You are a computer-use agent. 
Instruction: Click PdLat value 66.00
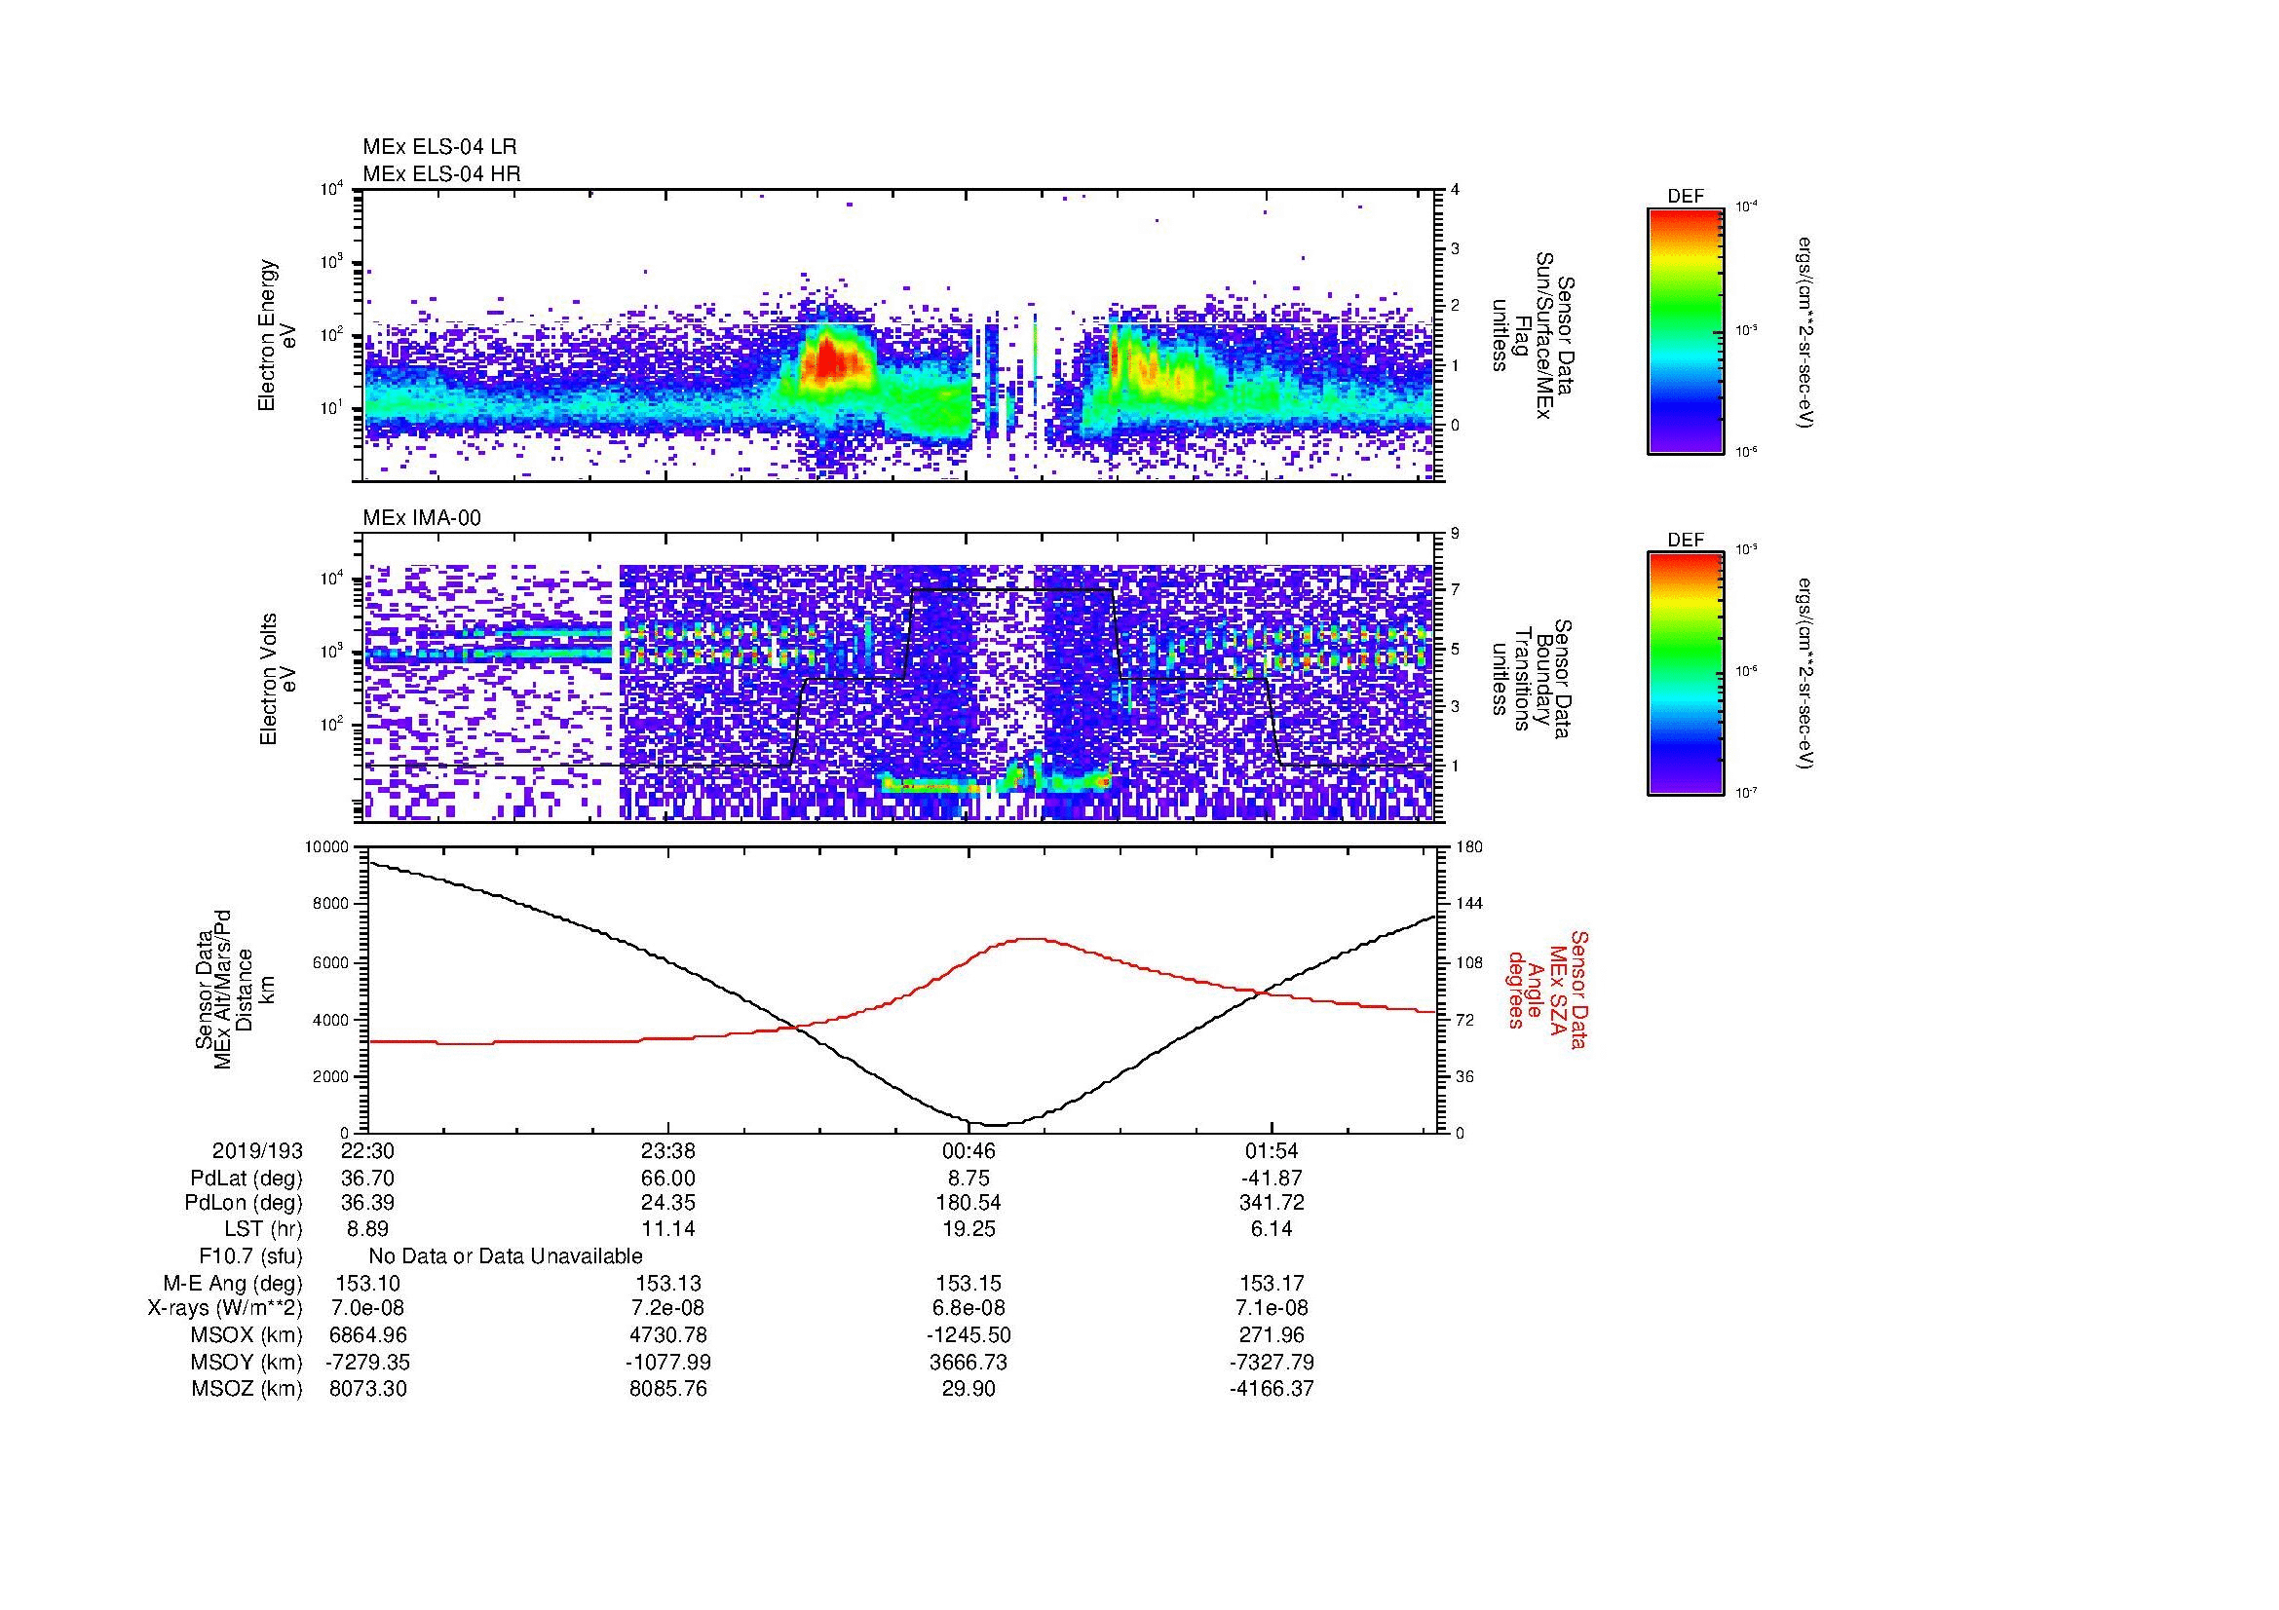click(x=668, y=1179)
